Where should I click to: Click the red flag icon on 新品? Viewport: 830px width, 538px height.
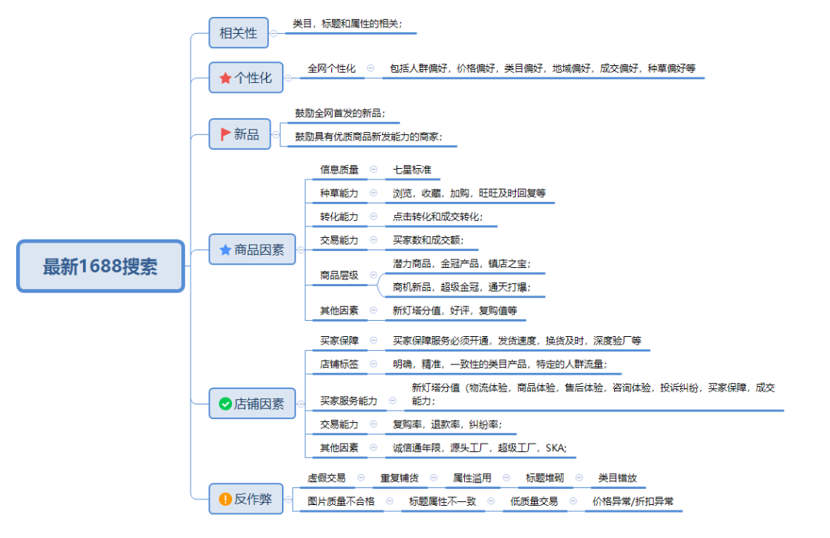[x=225, y=134]
